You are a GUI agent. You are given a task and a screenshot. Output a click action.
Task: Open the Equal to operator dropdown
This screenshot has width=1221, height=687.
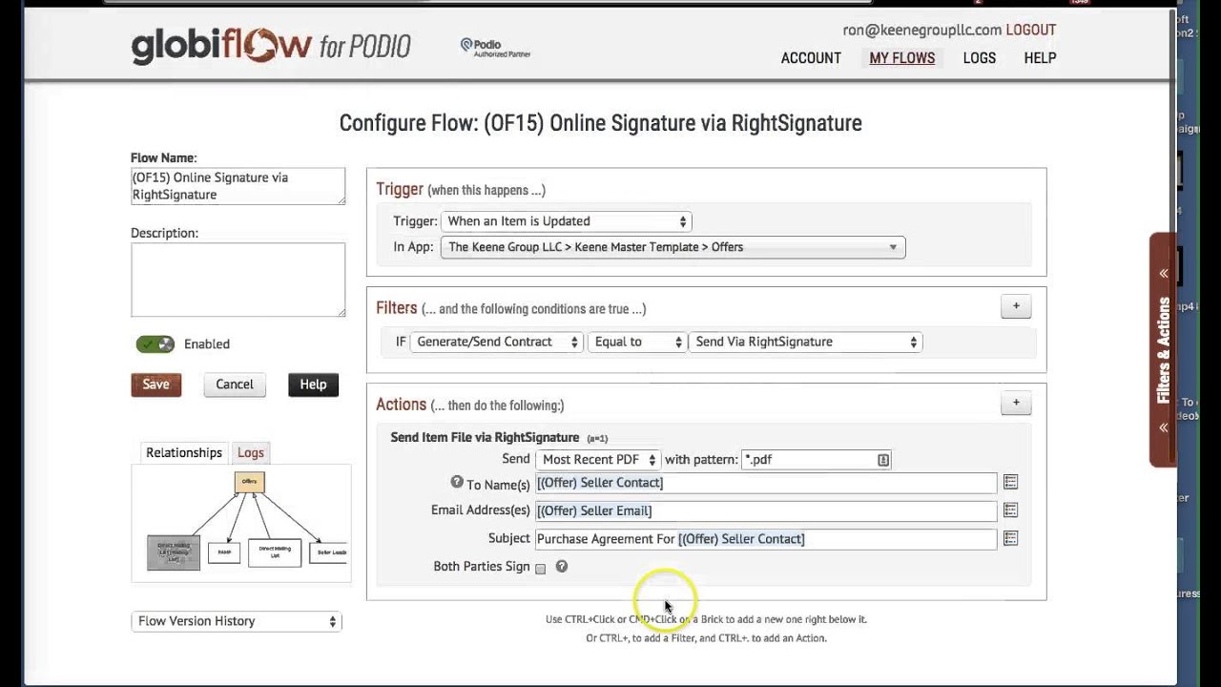pos(636,342)
